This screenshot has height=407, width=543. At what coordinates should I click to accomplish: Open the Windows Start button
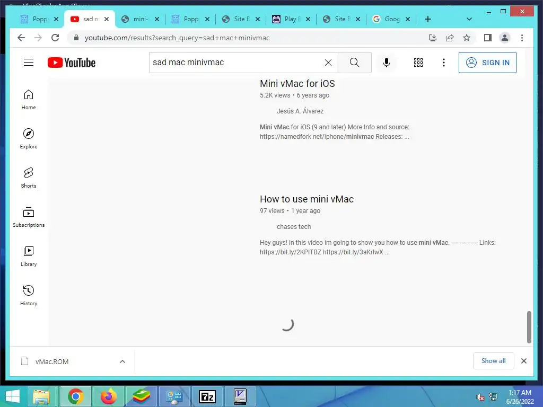click(13, 396)
